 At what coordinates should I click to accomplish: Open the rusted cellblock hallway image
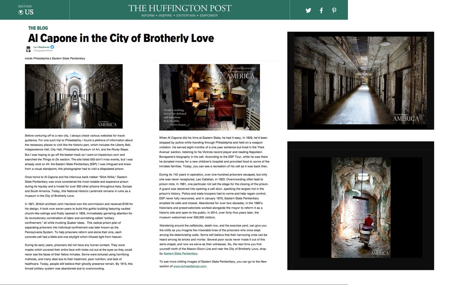[360, 81]
